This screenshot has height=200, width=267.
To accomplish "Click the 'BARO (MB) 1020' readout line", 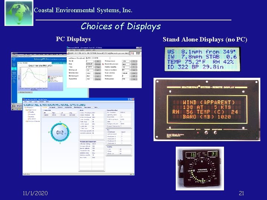I will (207, 117).
